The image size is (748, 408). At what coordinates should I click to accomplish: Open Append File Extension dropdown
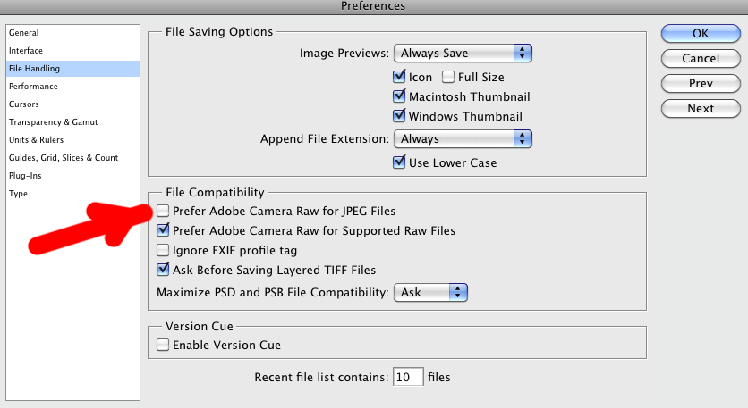[x=463, y=138]
